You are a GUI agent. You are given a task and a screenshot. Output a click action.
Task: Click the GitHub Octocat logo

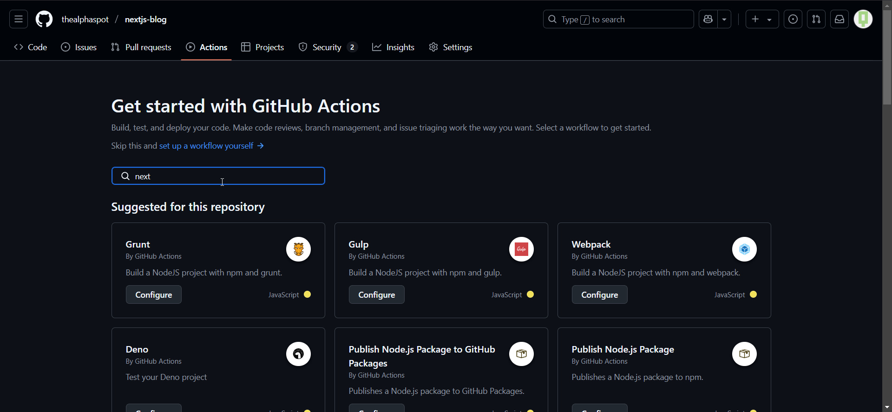pyautogui.click(x=44, y=19)
